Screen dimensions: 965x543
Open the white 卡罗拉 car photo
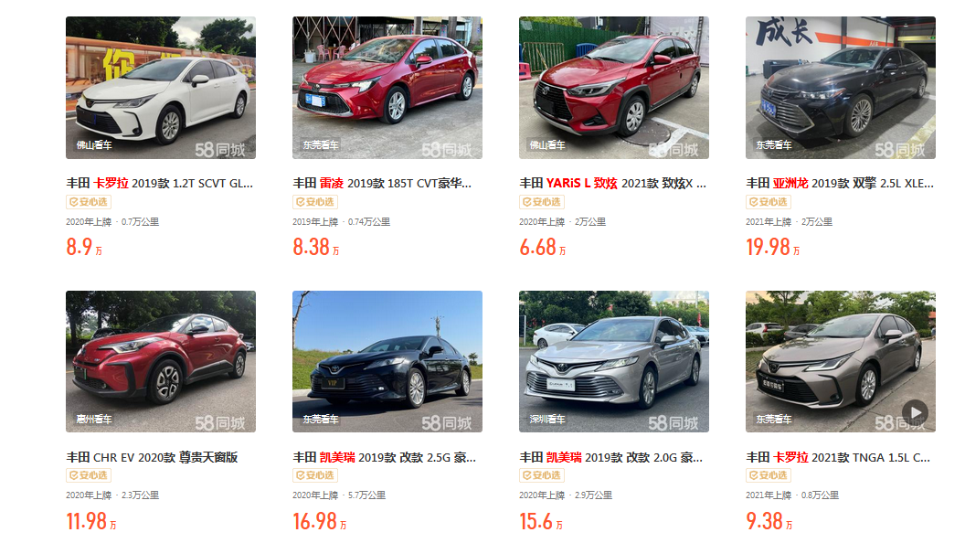161,88
